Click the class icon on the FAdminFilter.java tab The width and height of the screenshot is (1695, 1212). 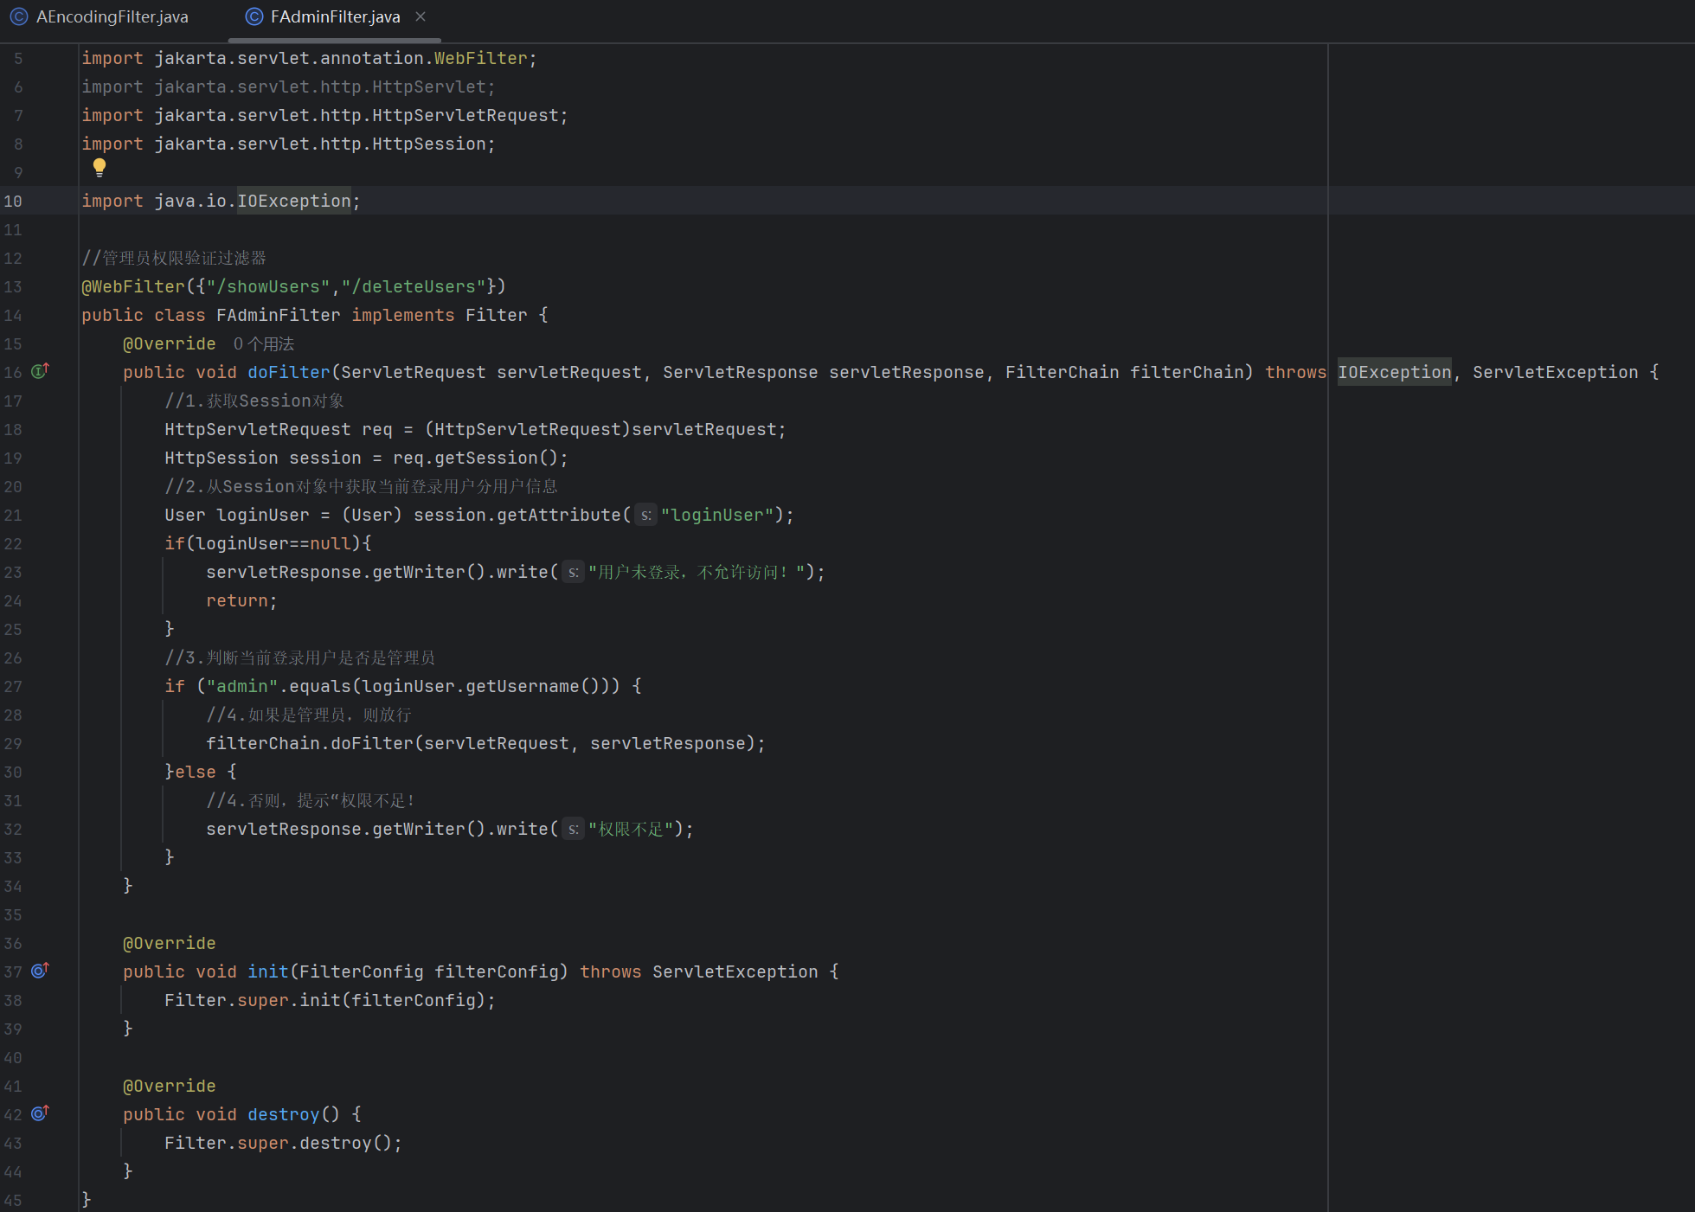254,16
